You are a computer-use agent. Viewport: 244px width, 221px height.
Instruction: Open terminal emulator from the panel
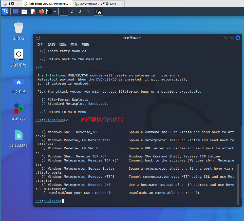pyautogui.click(x=49, y=11)
